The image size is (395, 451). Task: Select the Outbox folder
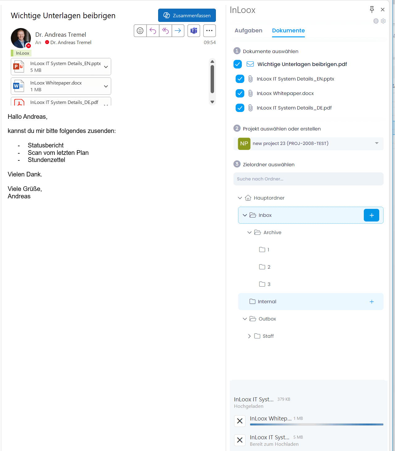point(267,319)
